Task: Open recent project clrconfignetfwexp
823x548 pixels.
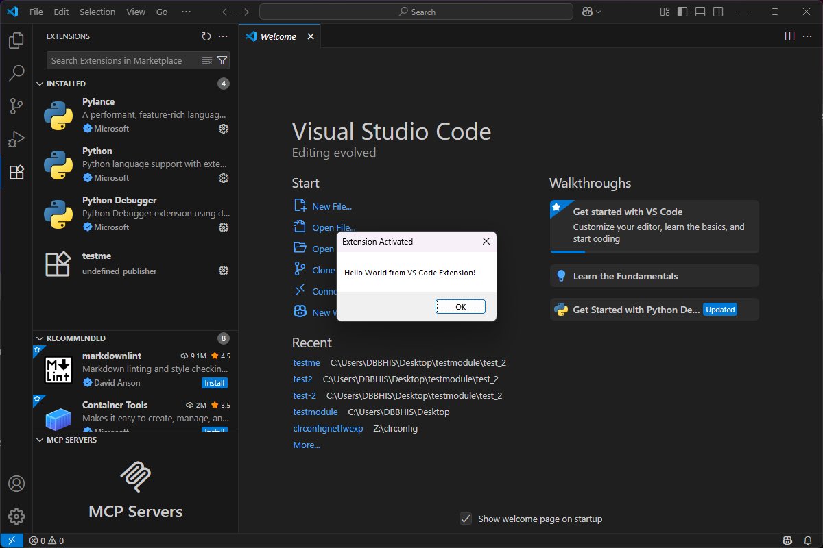Action: [x=328, y=428]
